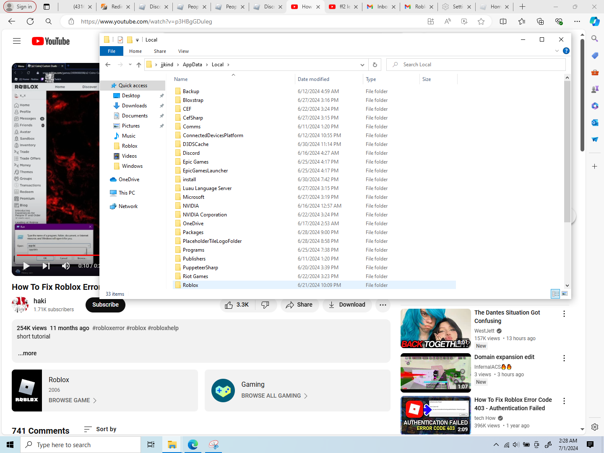This screenshot has width=604, height=453.
Task: Open the Share ribbon tab
Action: [x=160, y=51]
